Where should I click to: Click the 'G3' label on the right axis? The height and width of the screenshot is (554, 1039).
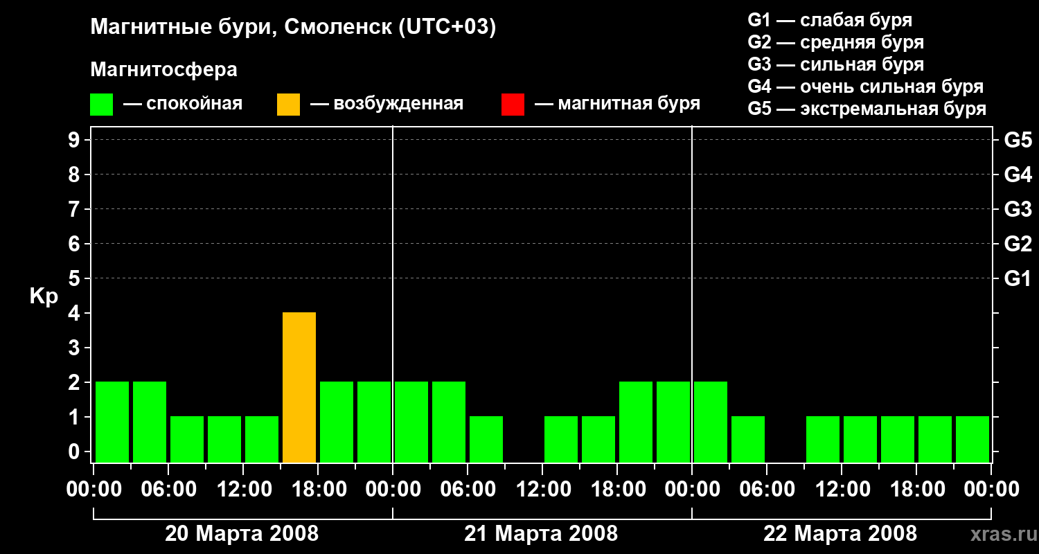[1018, 209]
